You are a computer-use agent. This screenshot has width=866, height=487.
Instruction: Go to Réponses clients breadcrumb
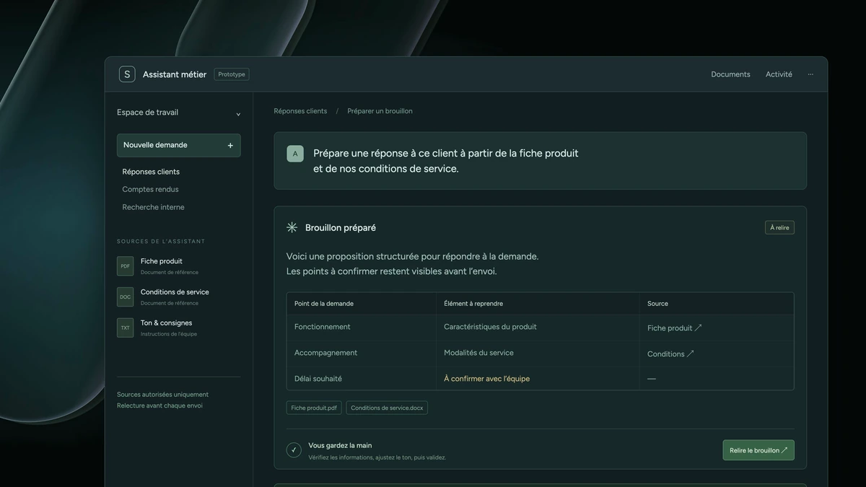point(300,111)
